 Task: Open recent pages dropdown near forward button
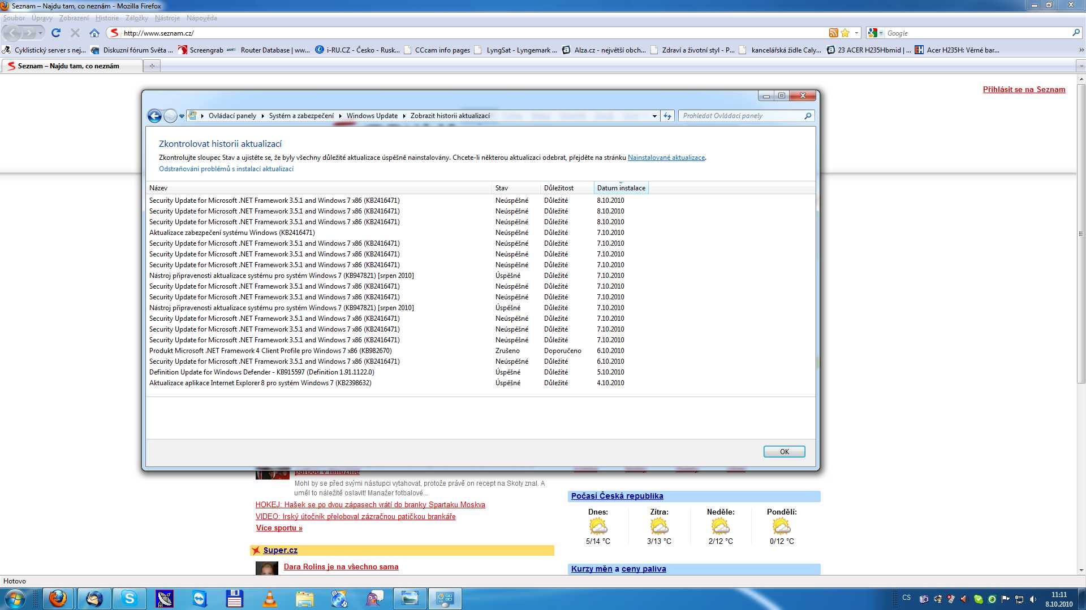[40, 33]
